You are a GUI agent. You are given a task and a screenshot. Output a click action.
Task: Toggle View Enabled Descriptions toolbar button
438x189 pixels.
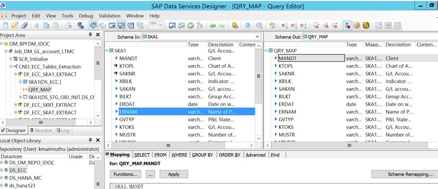[x=140, y=25]
